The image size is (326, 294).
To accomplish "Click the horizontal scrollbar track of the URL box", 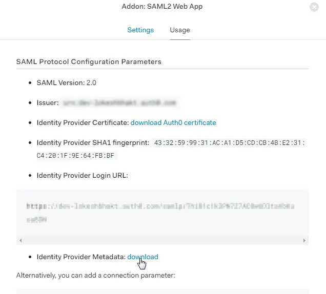I will pyautogui.click(x=162, y=240).
